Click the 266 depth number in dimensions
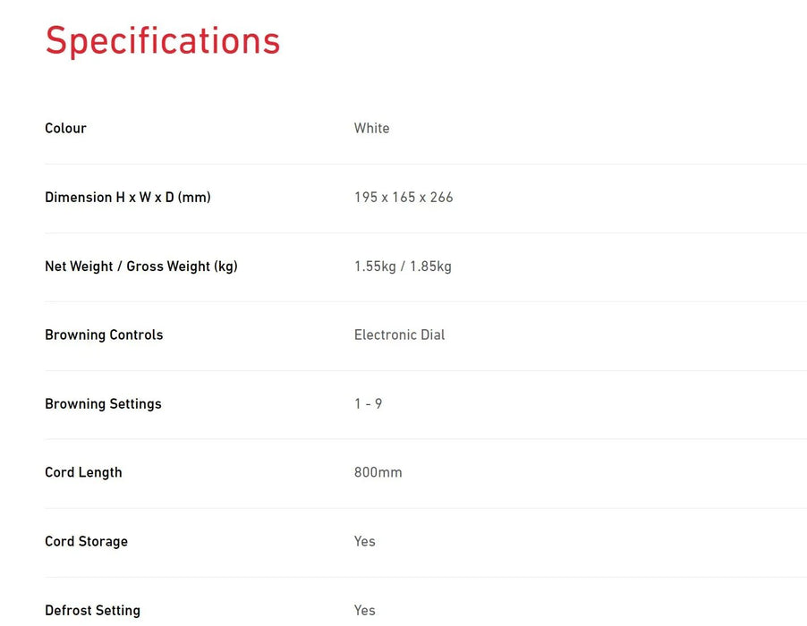The image size is (807, 626). pos(441,197)
